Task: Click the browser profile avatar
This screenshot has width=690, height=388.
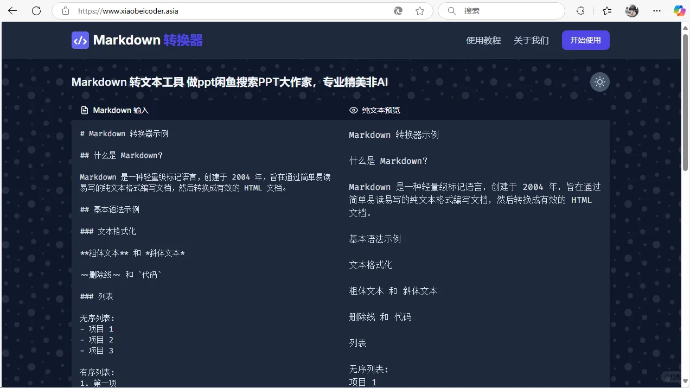Action: (x=631, y=10)
